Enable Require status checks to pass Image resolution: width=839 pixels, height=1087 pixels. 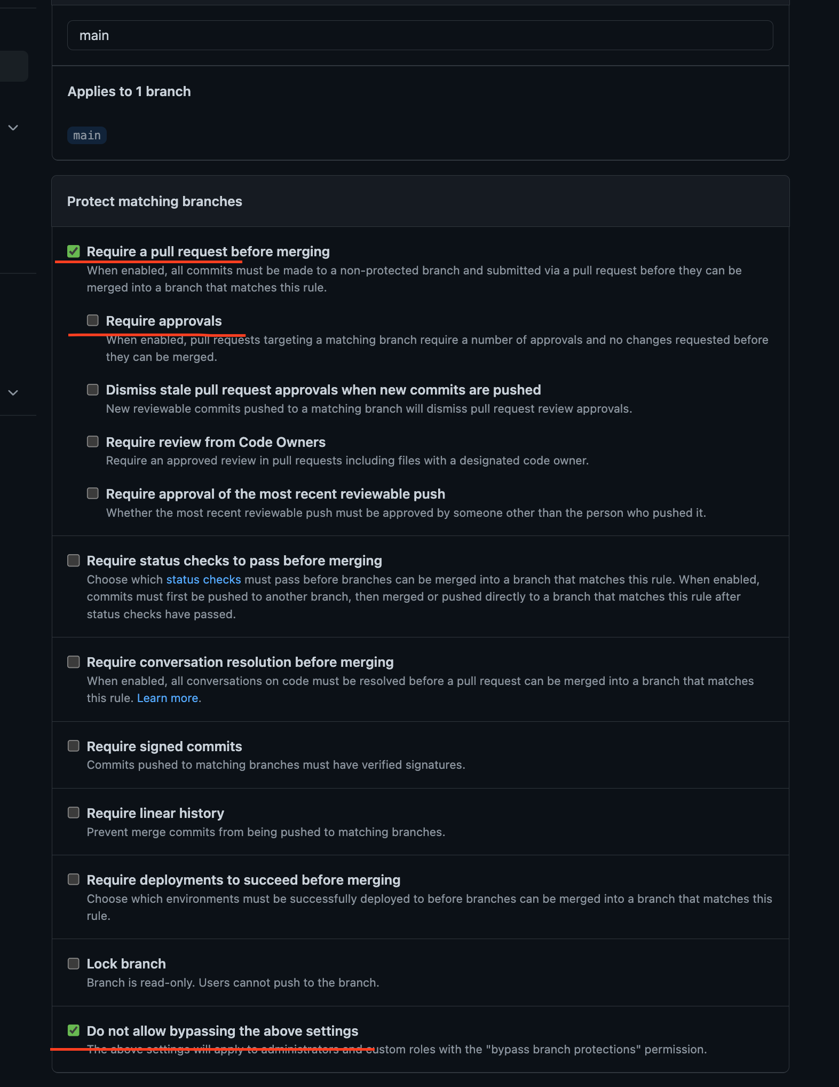pyautogui.click(x=74, y=561)
